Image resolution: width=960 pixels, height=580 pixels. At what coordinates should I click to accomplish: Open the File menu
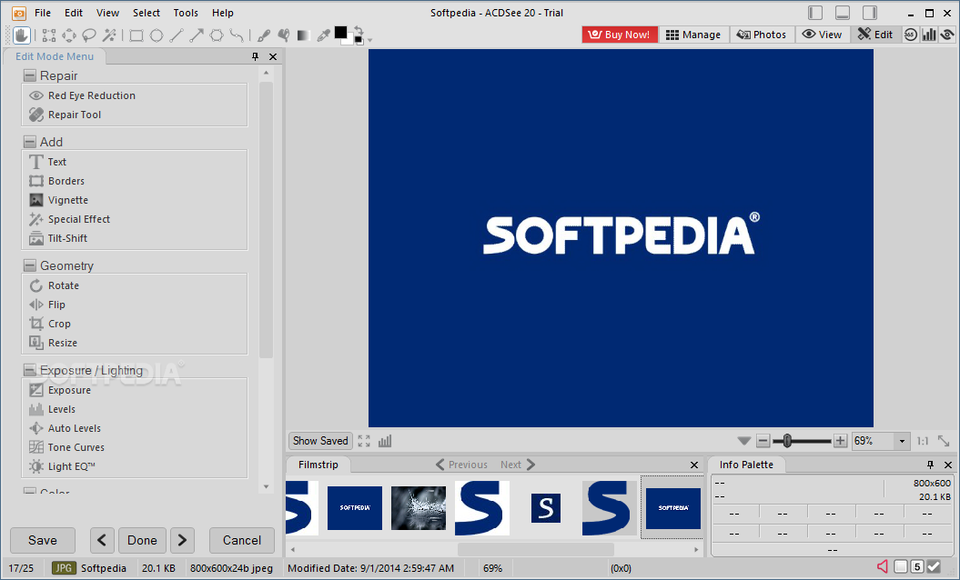[43, 13]
